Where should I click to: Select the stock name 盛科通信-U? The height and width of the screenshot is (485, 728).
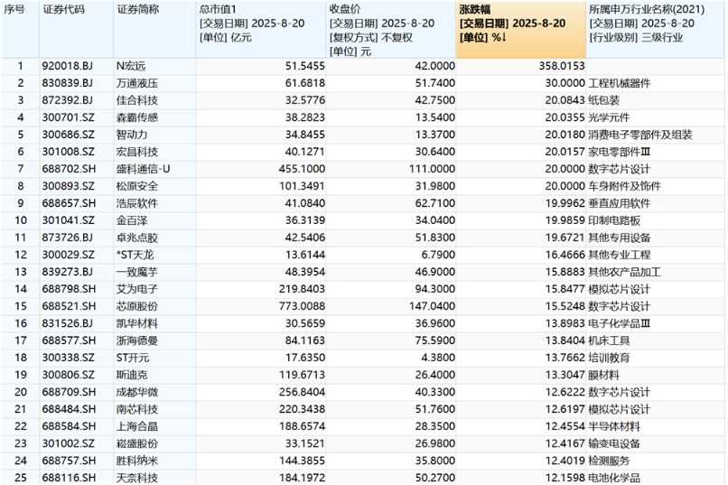click(143, 169)
